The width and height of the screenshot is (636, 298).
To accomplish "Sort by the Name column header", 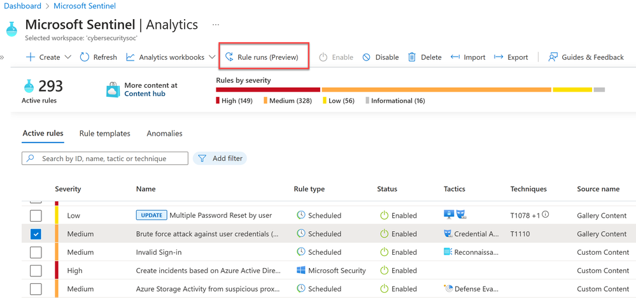I will point(146,189).
